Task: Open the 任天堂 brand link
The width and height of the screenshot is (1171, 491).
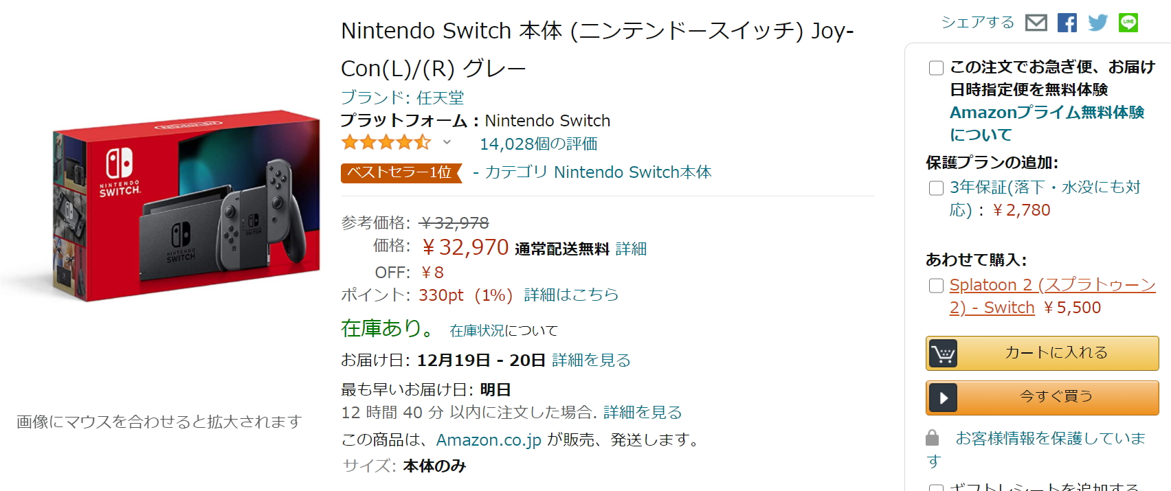Action: click(402, 98)
